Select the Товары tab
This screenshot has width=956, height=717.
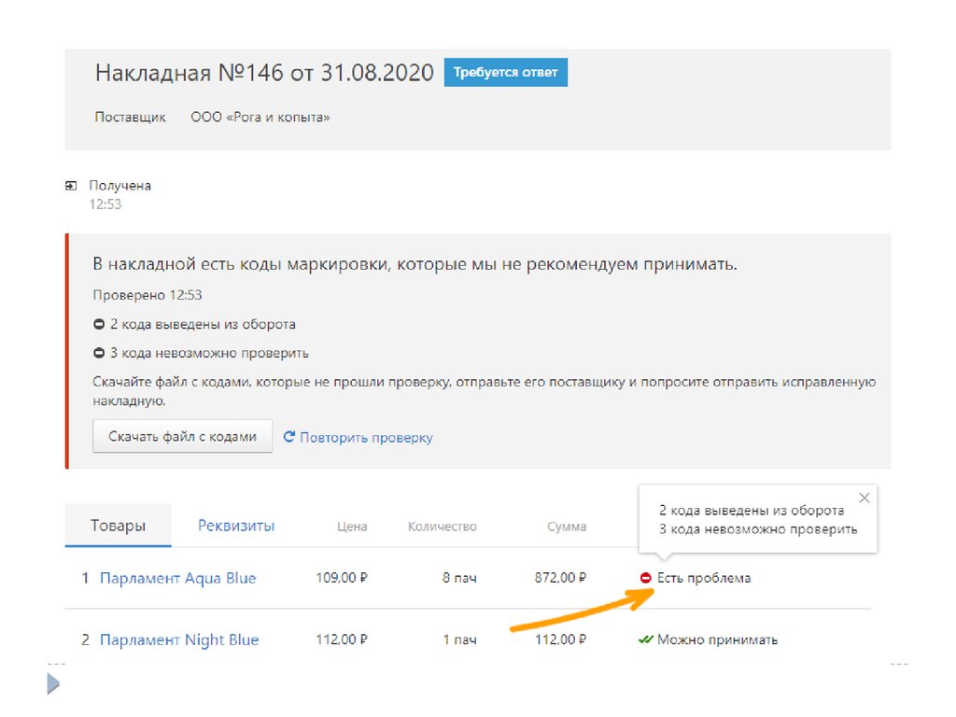click(118, 526)
